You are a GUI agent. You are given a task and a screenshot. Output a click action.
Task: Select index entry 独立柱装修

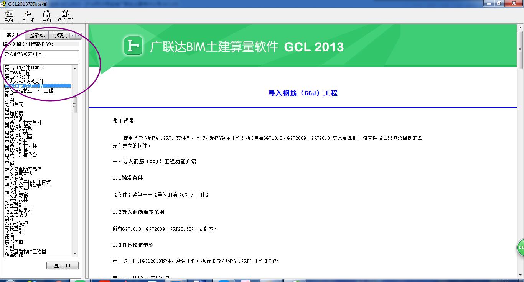pos(16,215)
